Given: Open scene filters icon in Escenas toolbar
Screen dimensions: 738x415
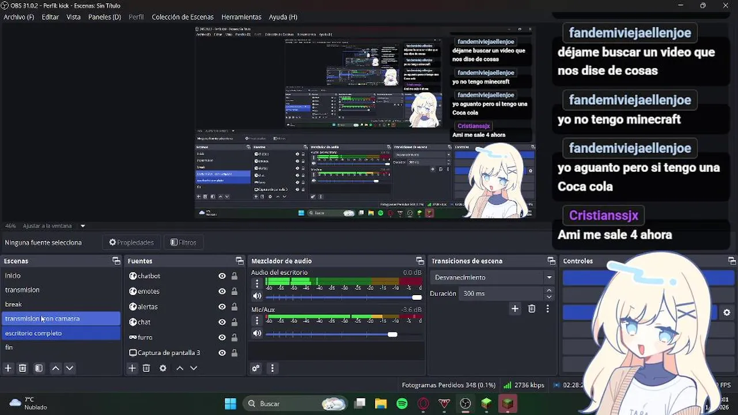Looking at the screenshot, I should coord(39,368).
